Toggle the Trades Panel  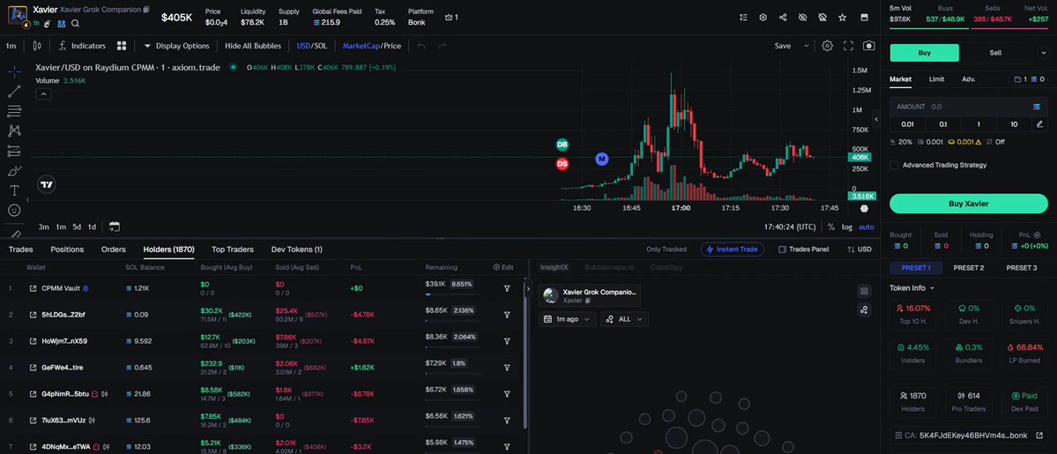pos(803,249)
